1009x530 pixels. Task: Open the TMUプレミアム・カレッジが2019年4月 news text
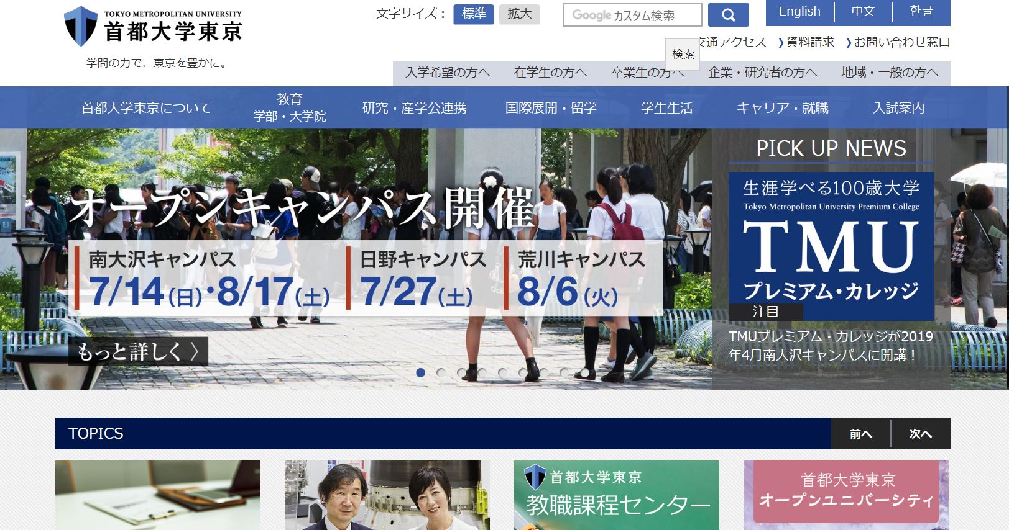(x=831, y=346)
